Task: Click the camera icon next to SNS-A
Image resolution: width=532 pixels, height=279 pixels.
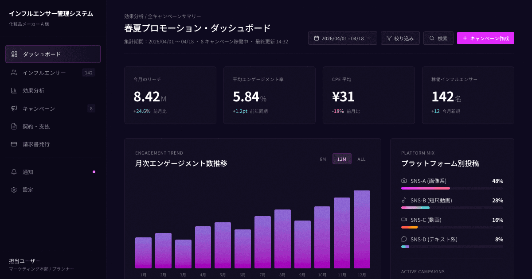Action: [x=404, y=181]
